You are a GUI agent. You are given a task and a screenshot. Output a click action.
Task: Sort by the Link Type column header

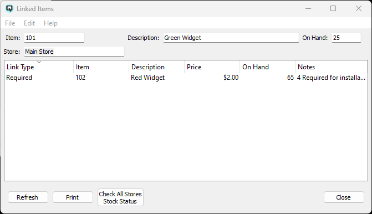39,67
